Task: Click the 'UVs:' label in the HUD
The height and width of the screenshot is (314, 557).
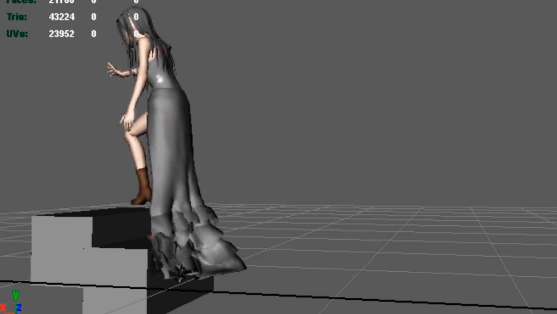Action: coord(17,34)
